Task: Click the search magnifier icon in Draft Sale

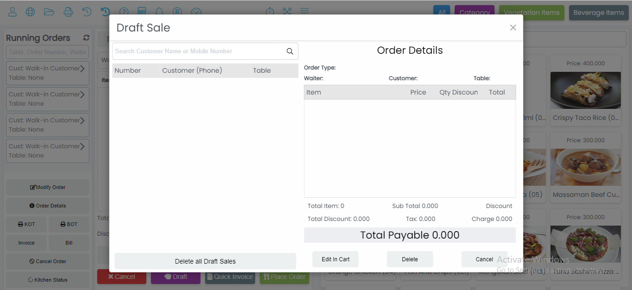Action: point(290,51)
